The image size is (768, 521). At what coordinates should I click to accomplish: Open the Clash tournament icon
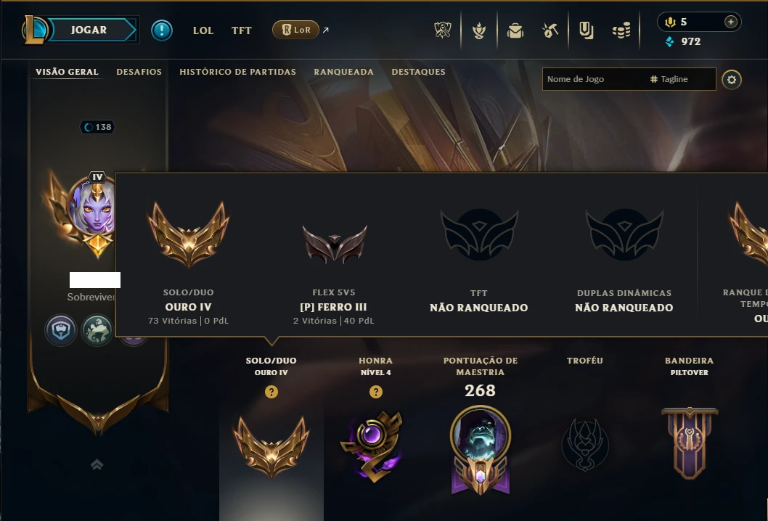click(443, 30)
